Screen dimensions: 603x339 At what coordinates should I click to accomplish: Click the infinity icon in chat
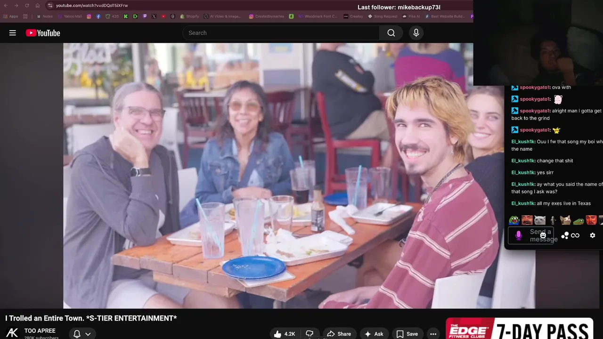point(575,235)
